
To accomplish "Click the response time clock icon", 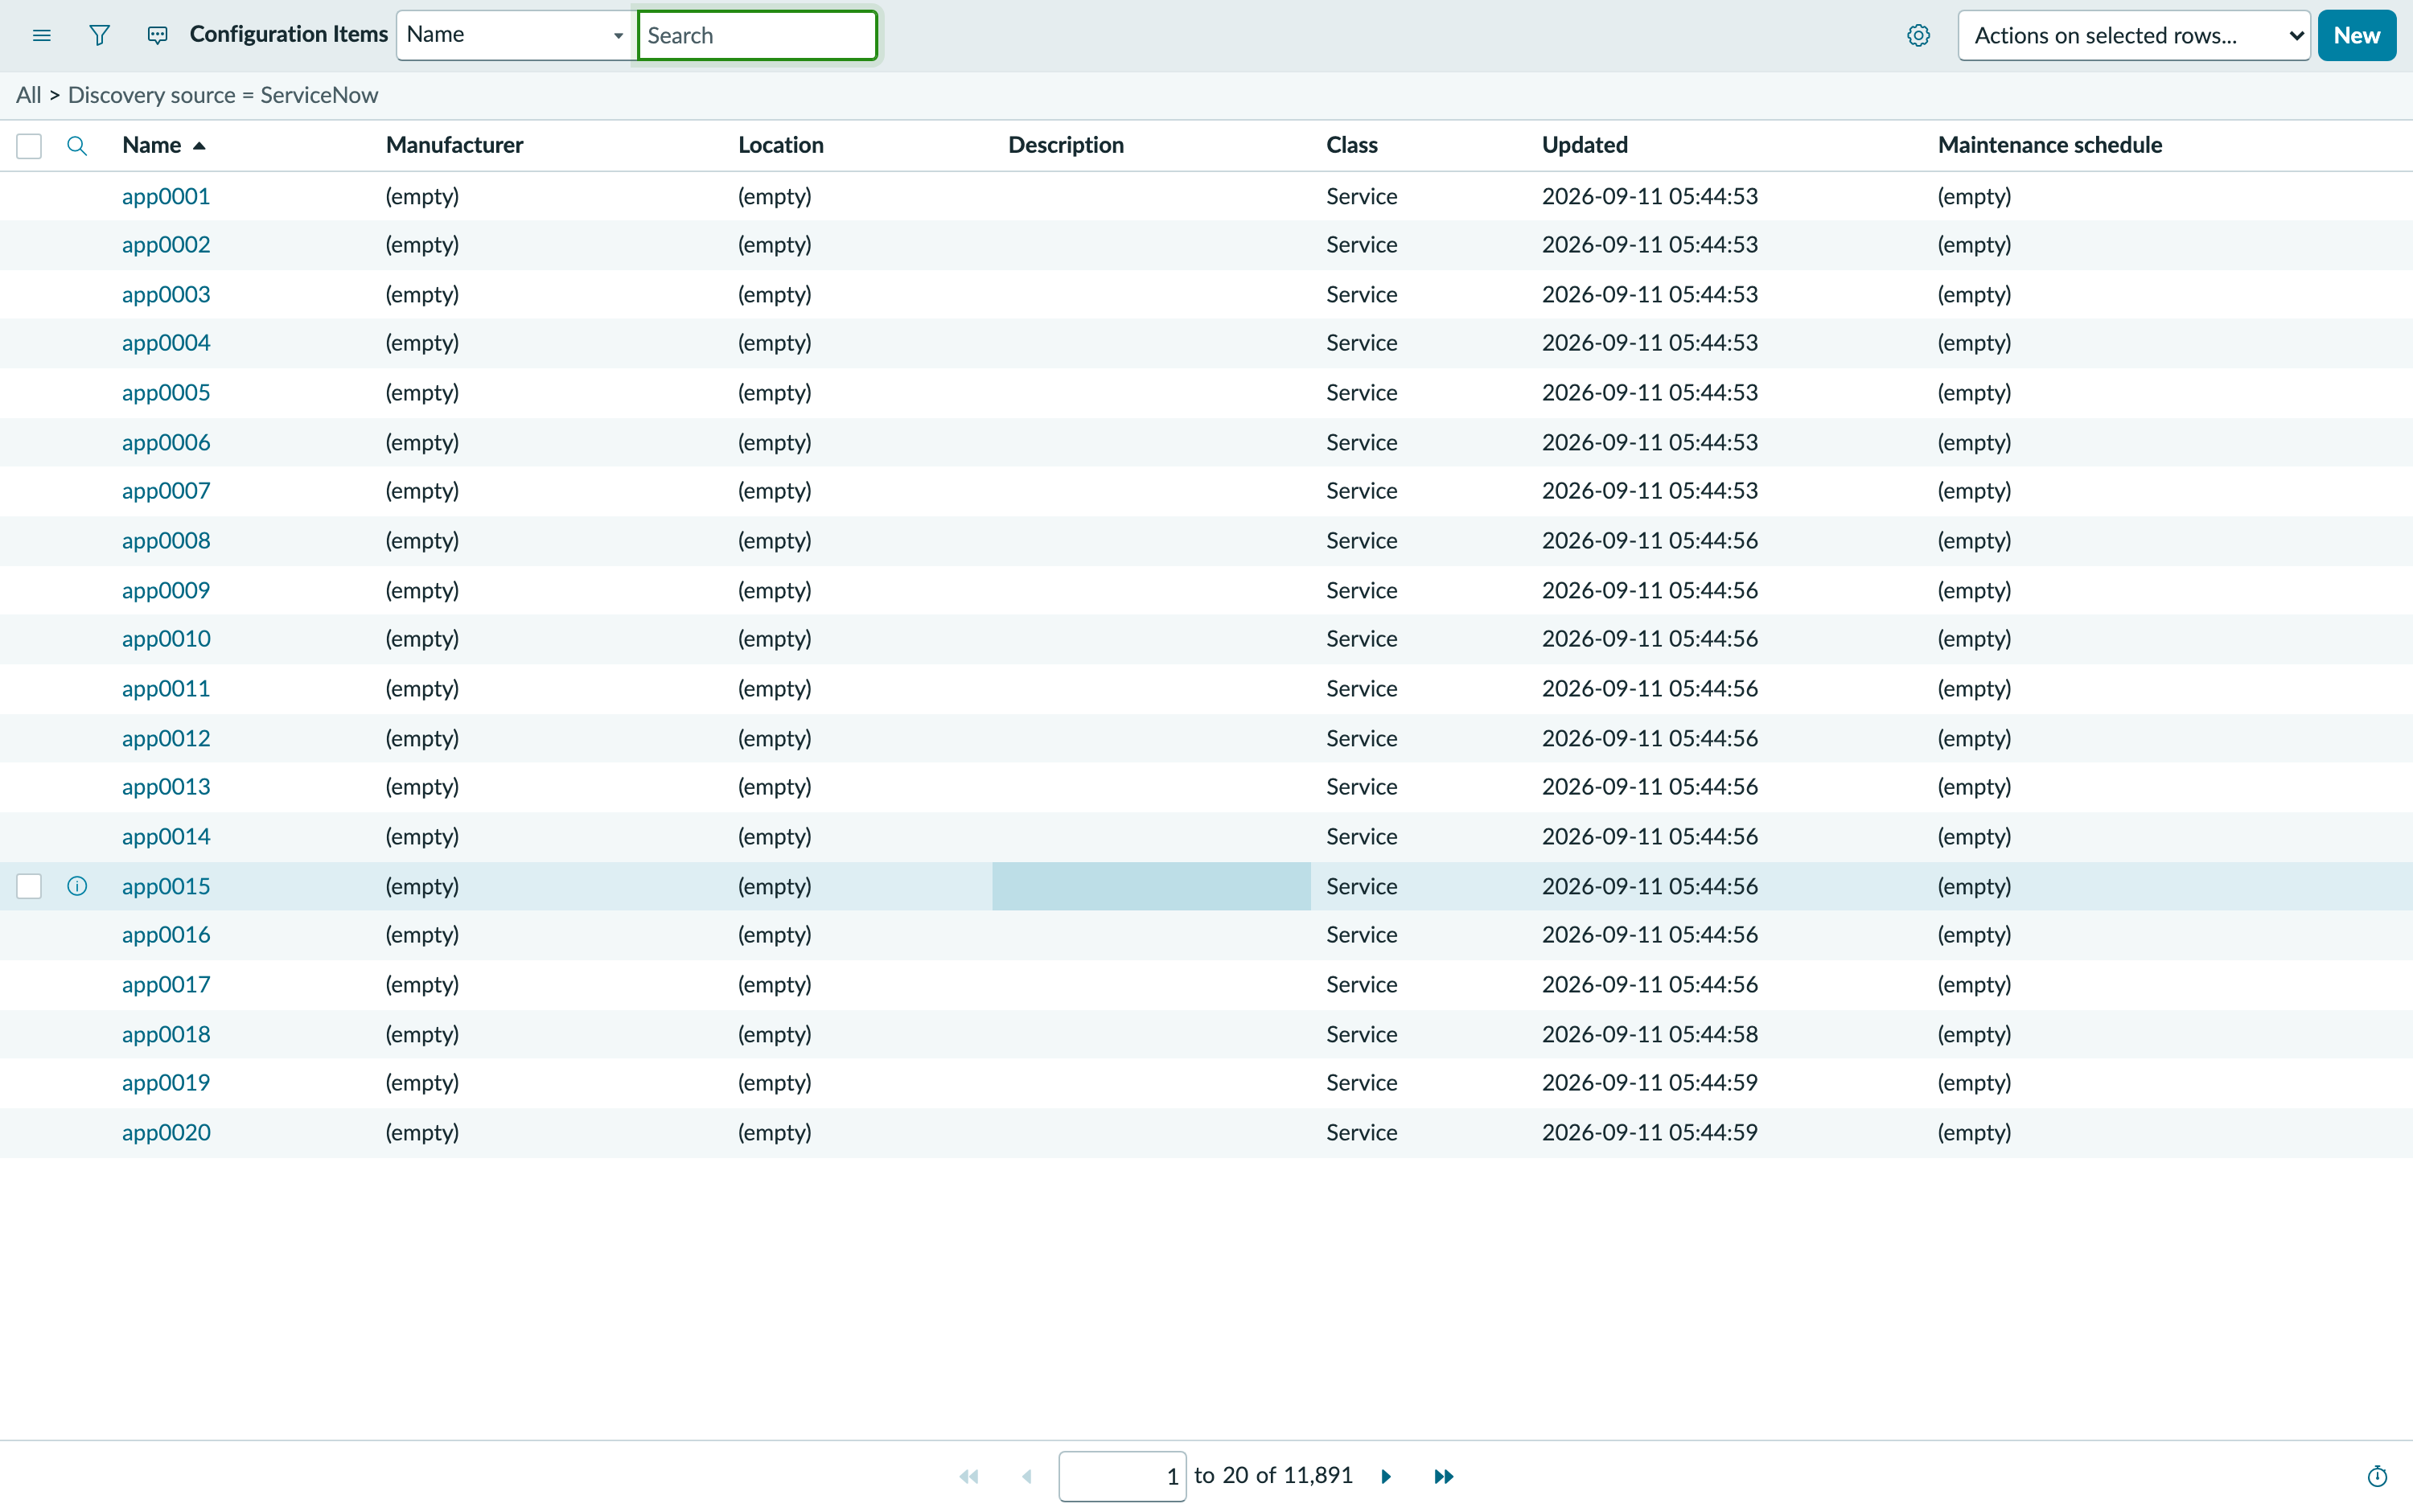I will coord(2377,1476).
